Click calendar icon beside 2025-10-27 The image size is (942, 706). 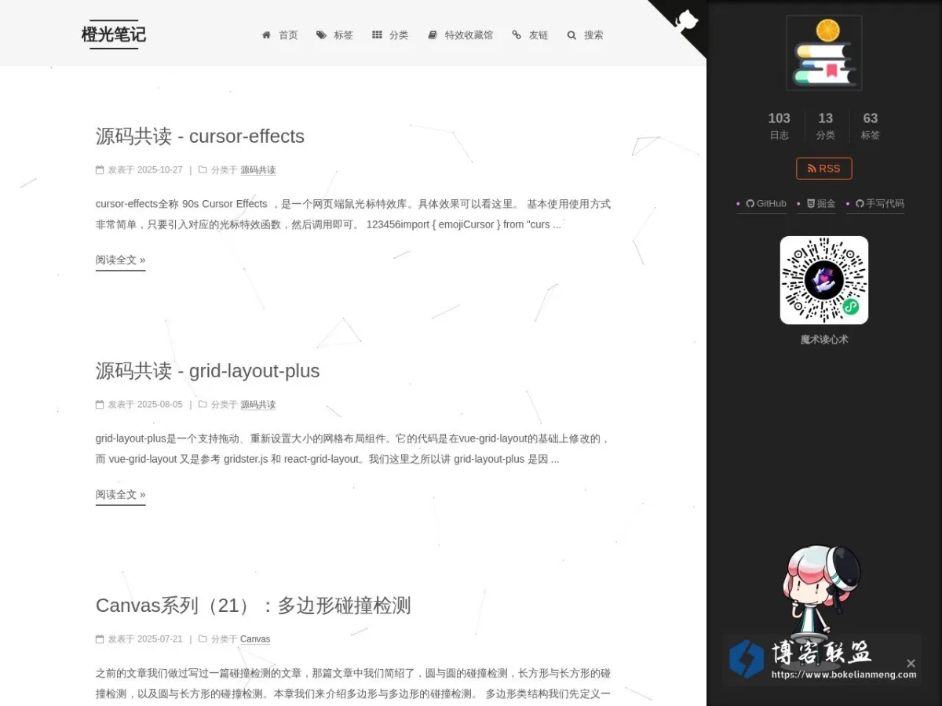coord(100,169)
